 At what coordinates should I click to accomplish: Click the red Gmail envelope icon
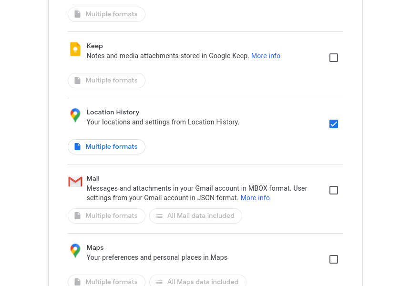(75, 182)
